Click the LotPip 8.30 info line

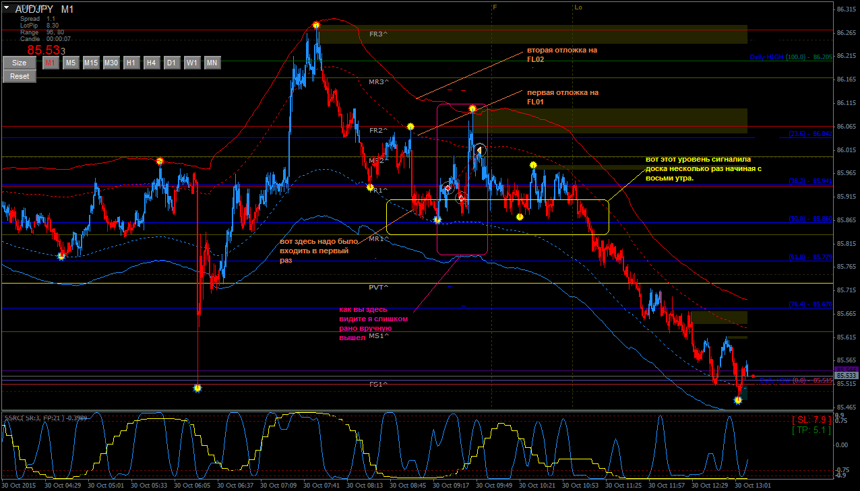click(39, 26)
